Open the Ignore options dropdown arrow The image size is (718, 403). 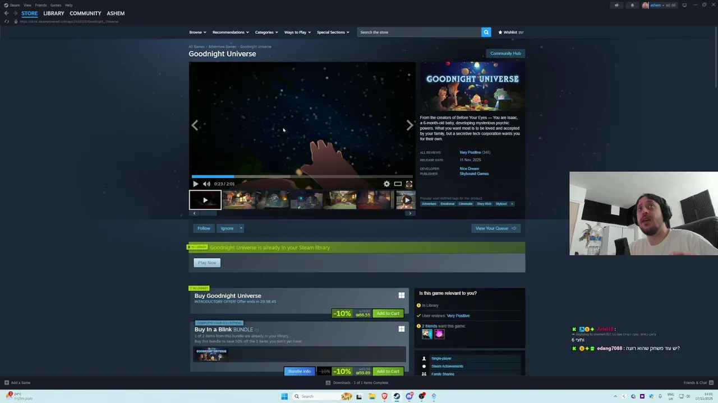(x=241, y=228)
